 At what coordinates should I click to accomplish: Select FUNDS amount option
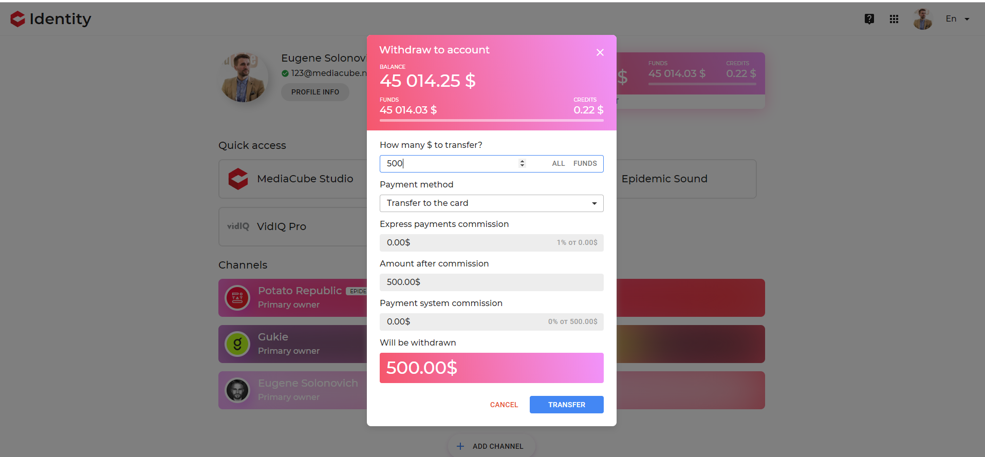point(585,163)
